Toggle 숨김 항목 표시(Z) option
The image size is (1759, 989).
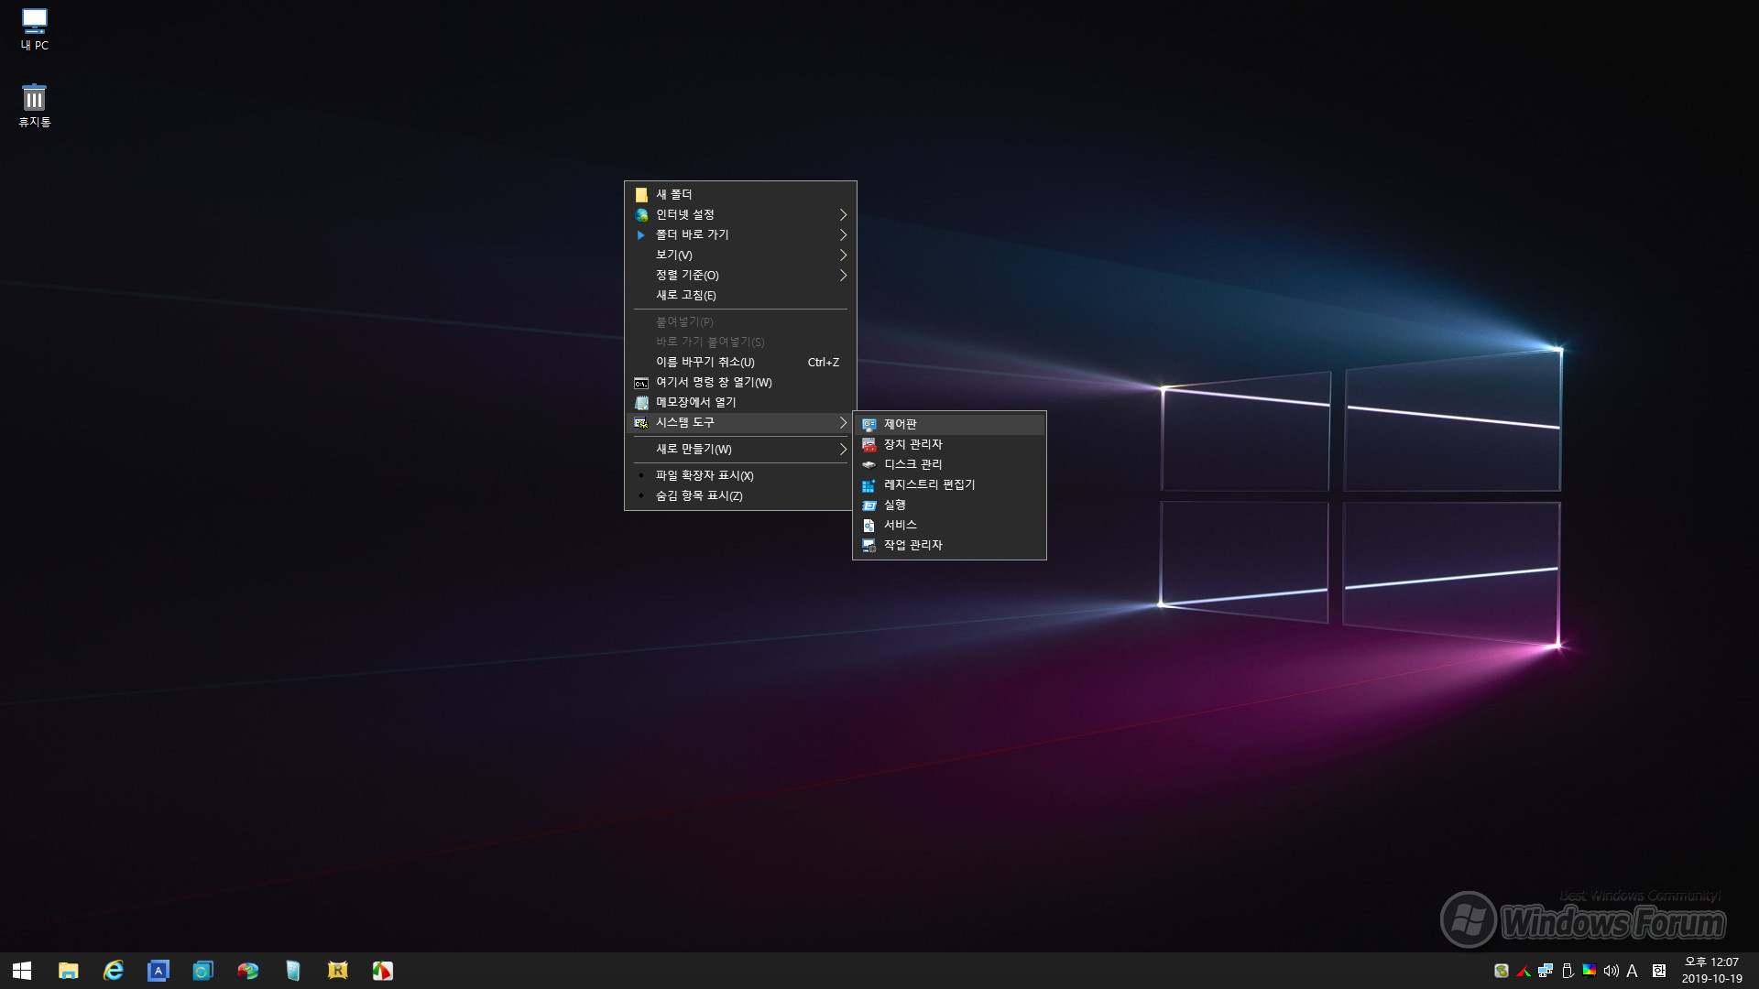pos(740,495)
